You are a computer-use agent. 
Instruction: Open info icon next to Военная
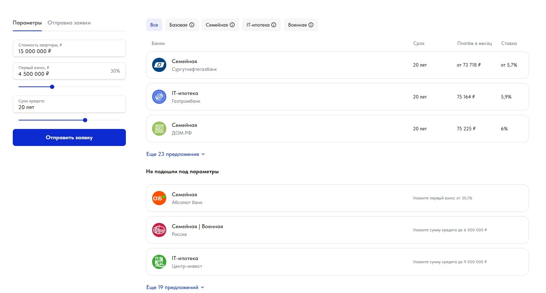pyautogui.click(x=311, y=25)
